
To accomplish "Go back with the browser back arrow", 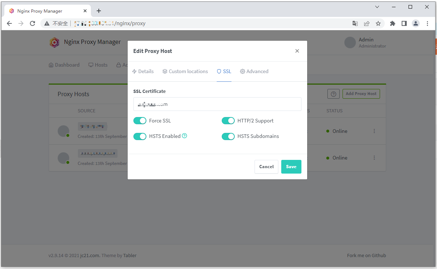I will [9, 23].
